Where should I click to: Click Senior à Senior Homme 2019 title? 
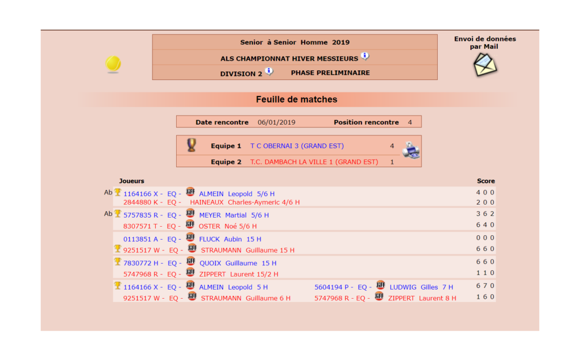pos(295,42)
